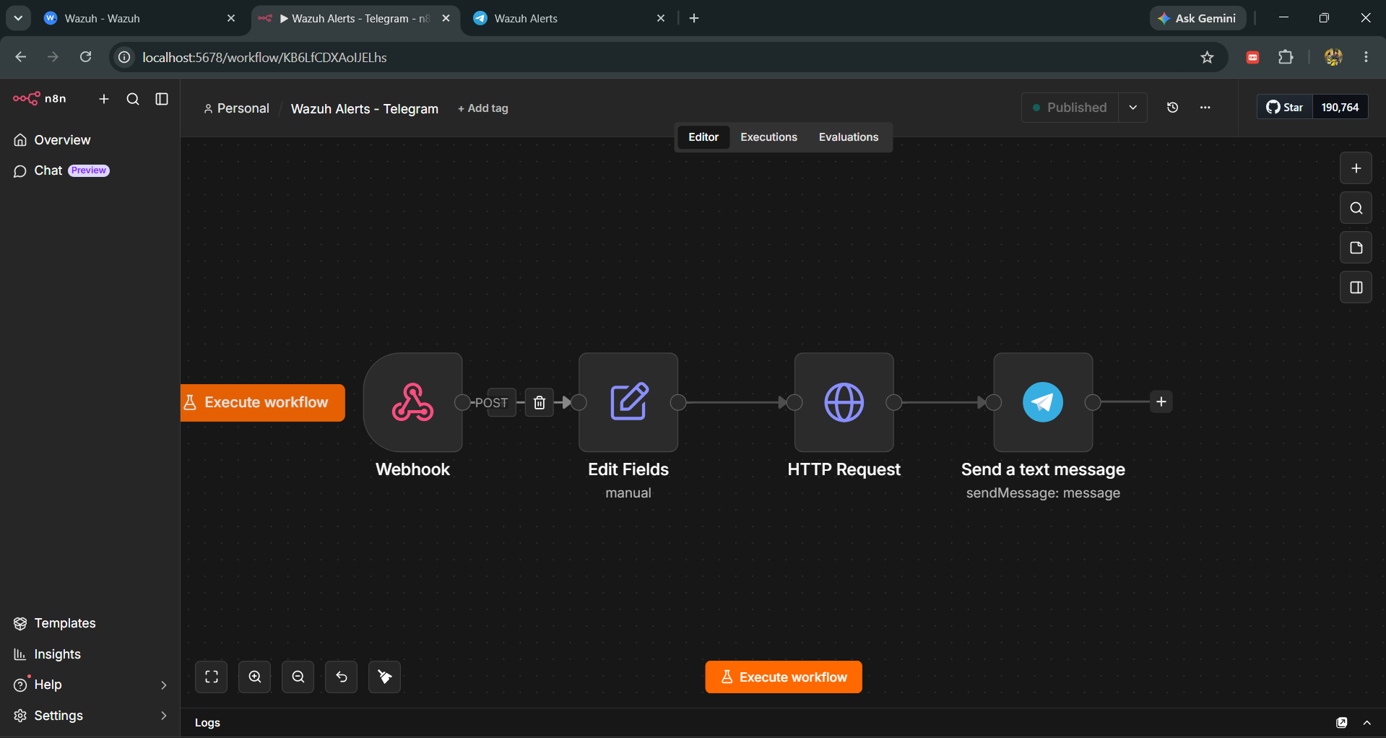Toggle the sidebar collapse icon near n8n logo
This screenshot has width=1386, height=738.
coord(162,99)
